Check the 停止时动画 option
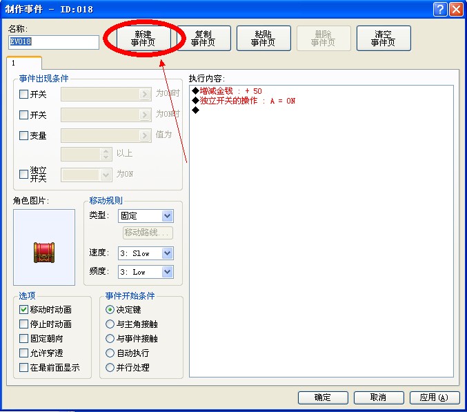This screenshot has width=467, height=412. [23, 324]
